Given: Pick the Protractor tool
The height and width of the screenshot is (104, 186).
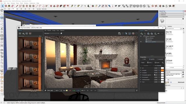Looking at the screenshot, I should [x=79, y=6].
